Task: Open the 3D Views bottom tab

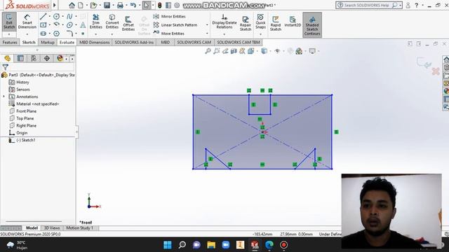Action: point(51,228)
